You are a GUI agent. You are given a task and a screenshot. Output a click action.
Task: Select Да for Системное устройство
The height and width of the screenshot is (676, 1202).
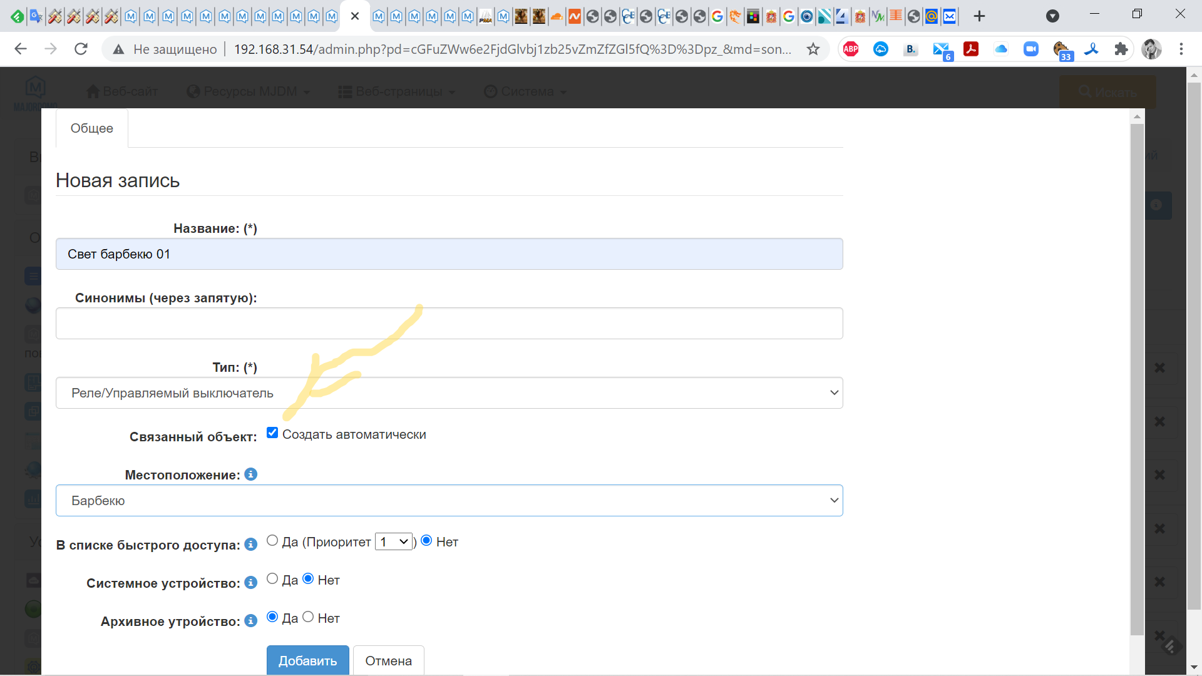point(272,579)
